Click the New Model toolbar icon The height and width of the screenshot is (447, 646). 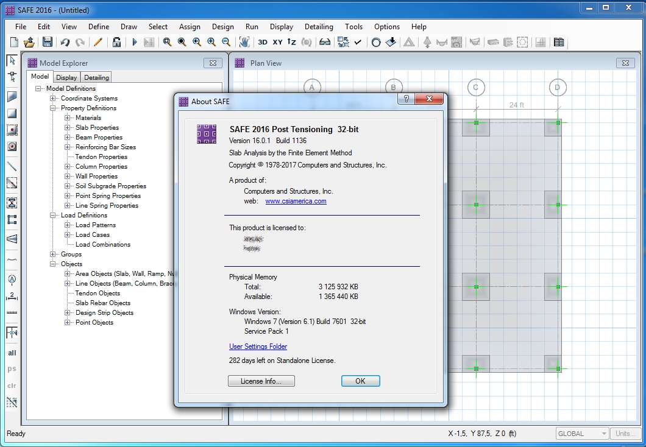[x=14, y=42]
